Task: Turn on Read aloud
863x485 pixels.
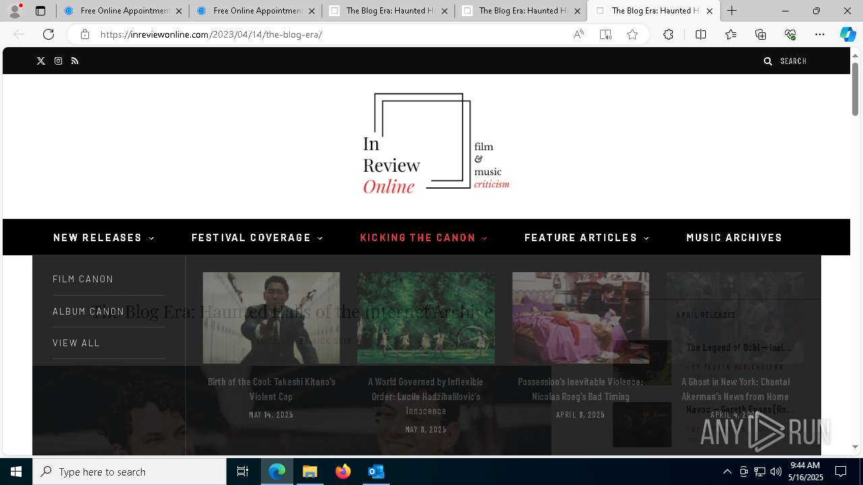Action: click(578, 34)
